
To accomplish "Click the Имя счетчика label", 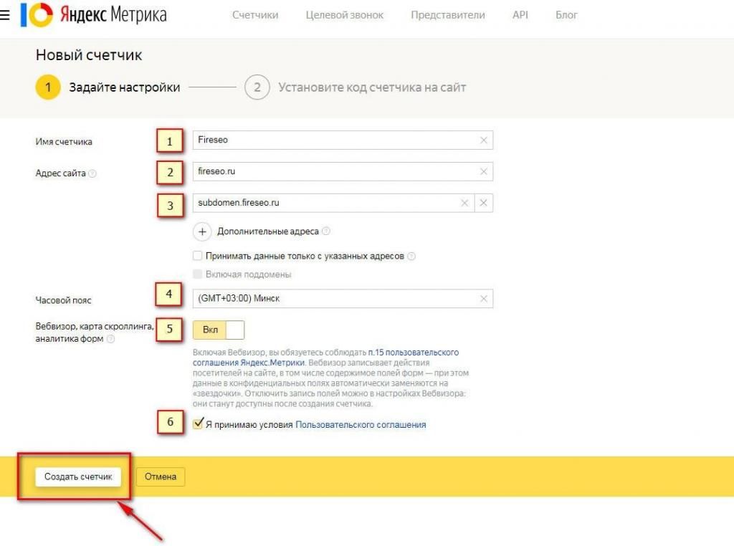I will point(64,142).
